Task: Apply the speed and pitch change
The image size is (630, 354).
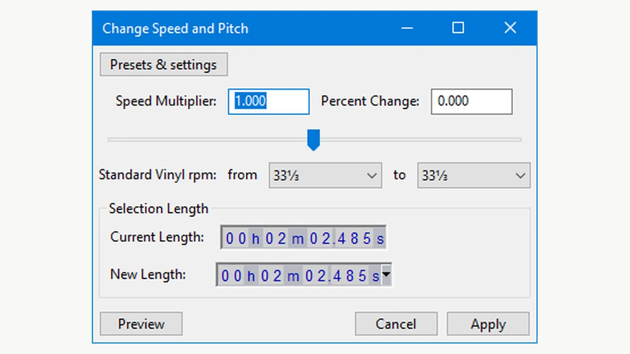Action: click(488, 324)
